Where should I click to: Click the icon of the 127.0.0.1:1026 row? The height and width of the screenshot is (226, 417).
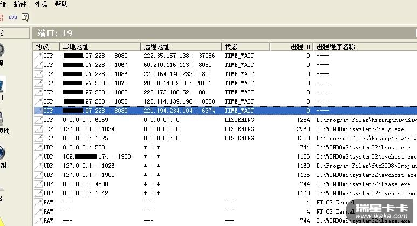[x=38, y=166]
